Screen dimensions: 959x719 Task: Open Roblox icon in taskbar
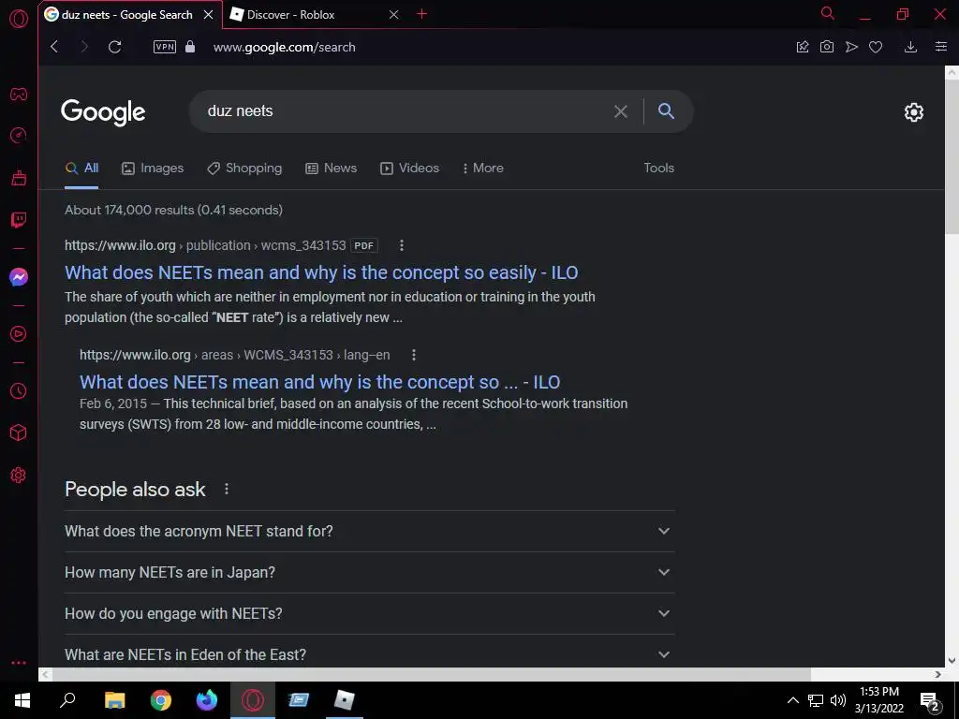pyautogui.click(x=345, y=700)
